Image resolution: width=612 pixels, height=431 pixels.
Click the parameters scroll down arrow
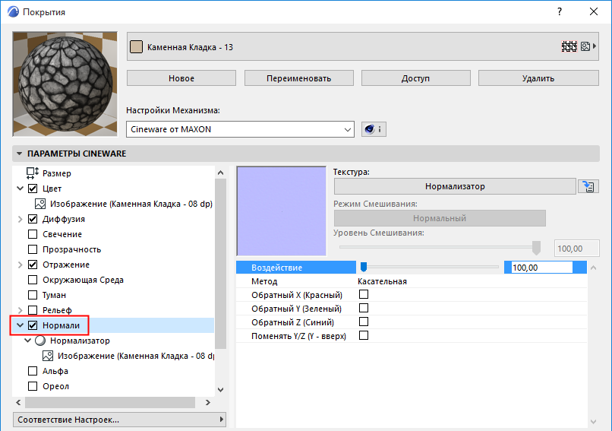coord(593,422)
